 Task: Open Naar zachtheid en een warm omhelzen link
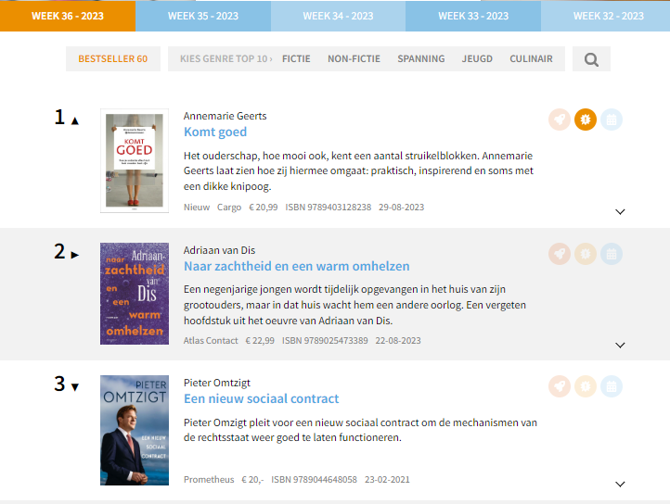pyautogui.click(x=297, y=266)
